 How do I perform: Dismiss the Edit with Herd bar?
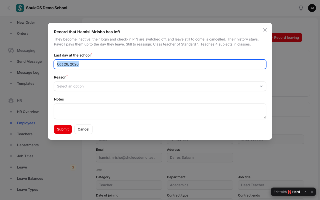312,192
